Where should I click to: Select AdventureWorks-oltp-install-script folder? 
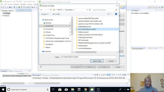click(x=90, y=21)
